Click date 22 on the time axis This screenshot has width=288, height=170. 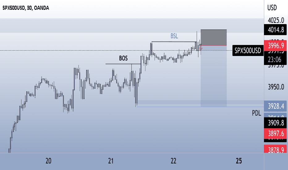[173, 161]
